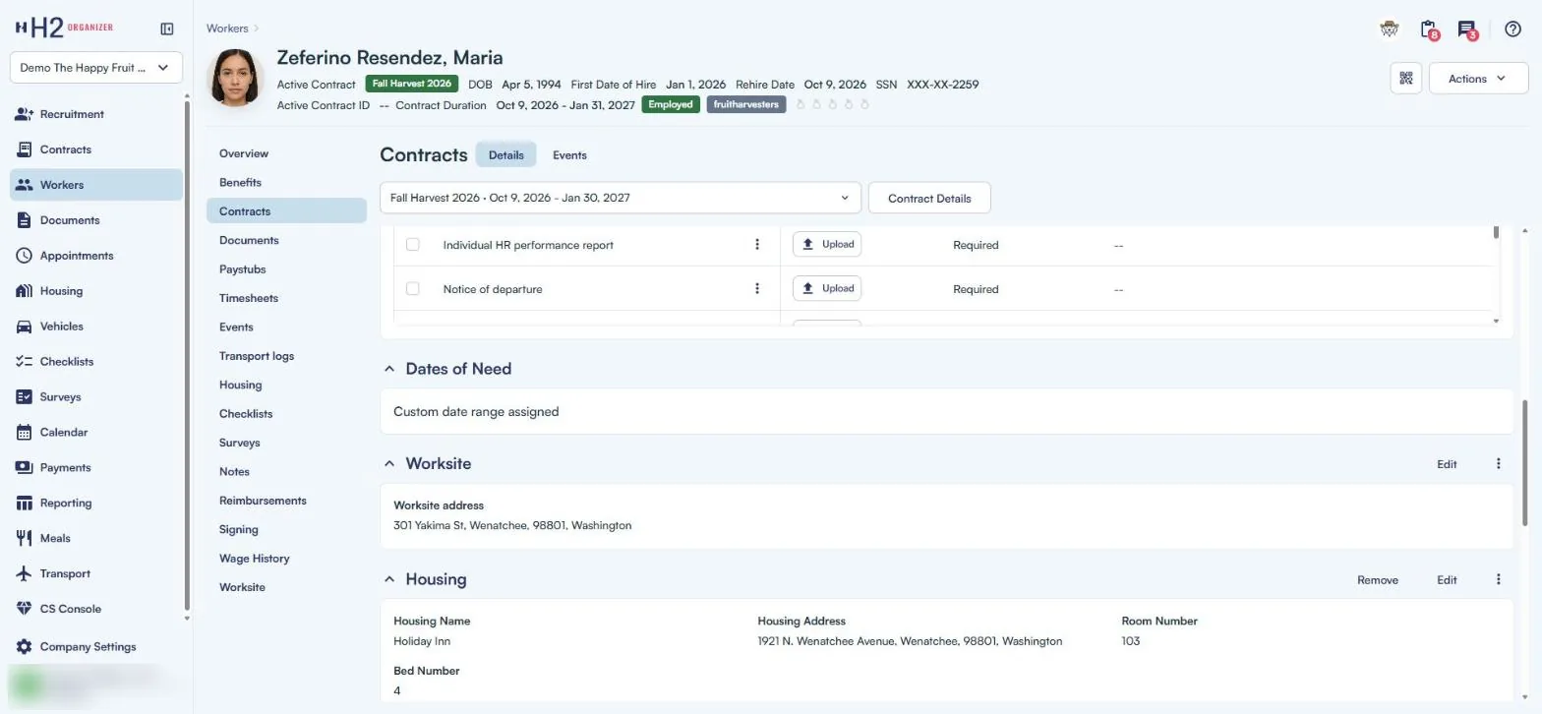The width and height of the screenshot is (1542, 714).
Task: Open Worksite in worker menu
Action: coord(242,587)
